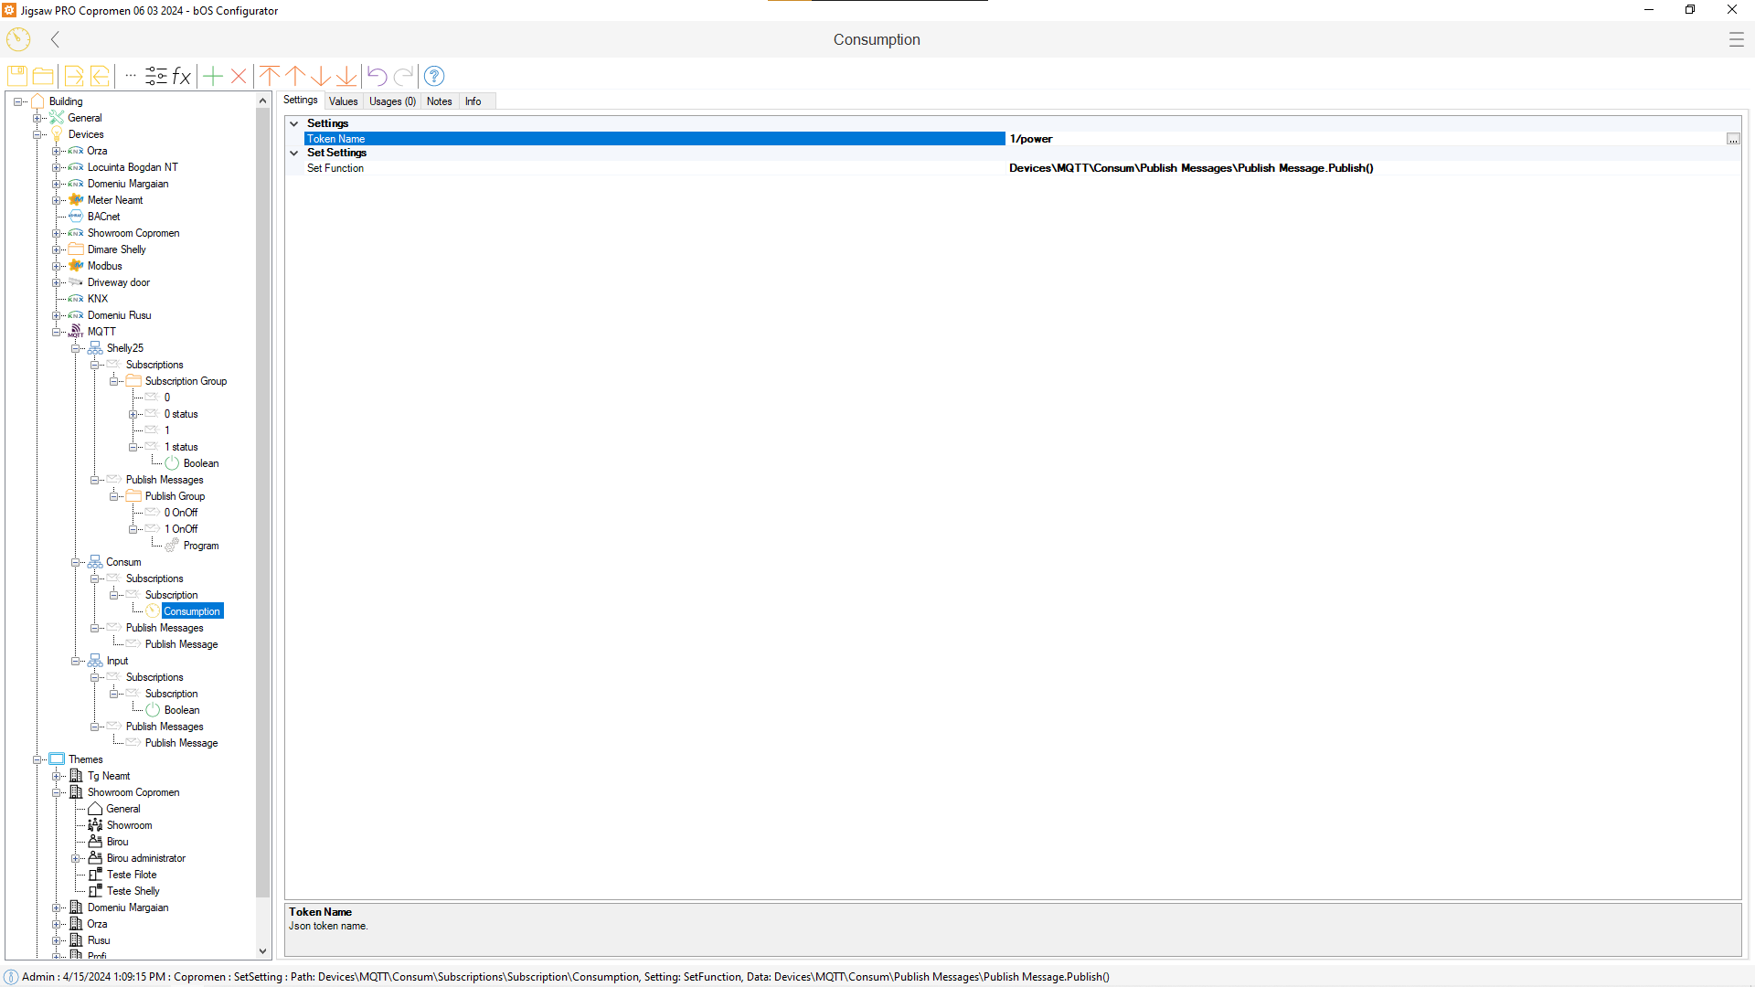Click the export file arrow icon
1755x987 pixels.
click(x=74, y=76)
